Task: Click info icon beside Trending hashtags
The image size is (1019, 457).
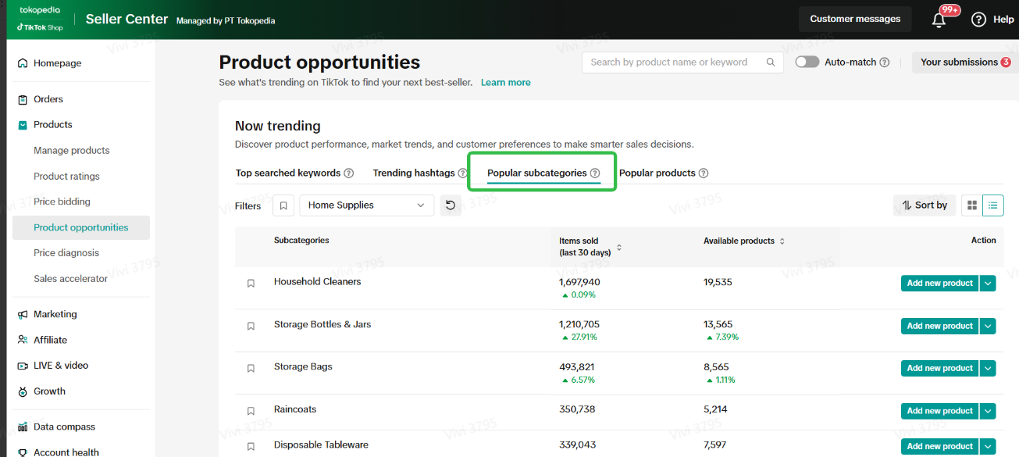Action: pos(463,173)
